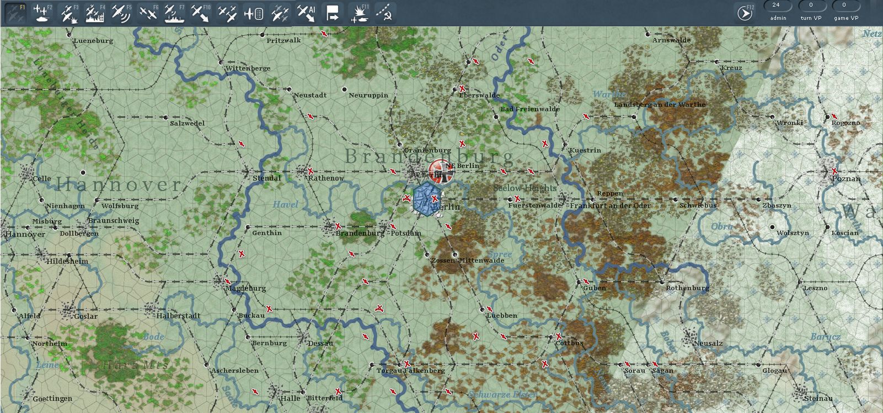
Task: Click the Glogau city label
Action: pyautogui.click(x=774, y=371)
